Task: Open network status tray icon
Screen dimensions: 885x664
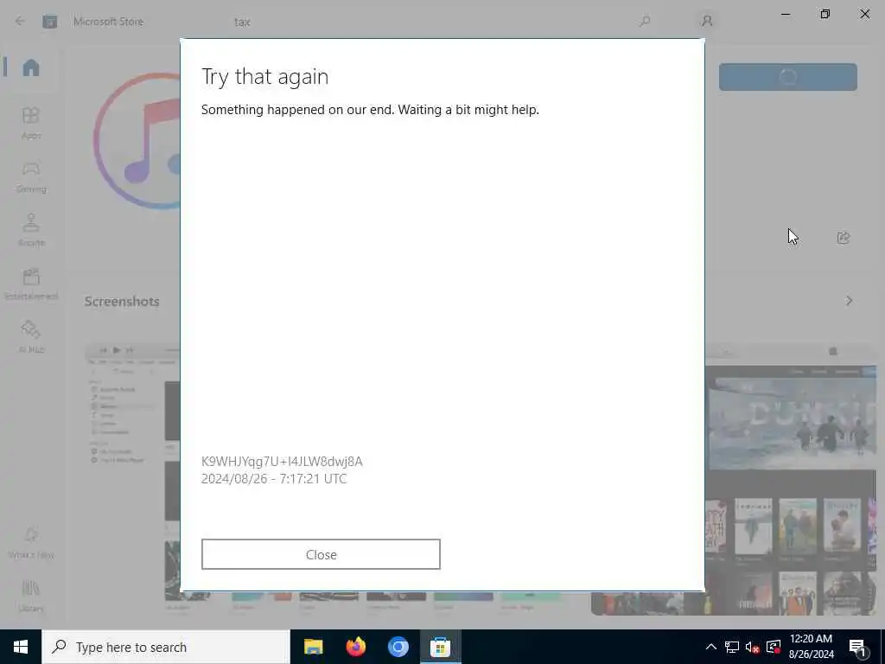Action: pyautogui.click(x=732, y=647)
